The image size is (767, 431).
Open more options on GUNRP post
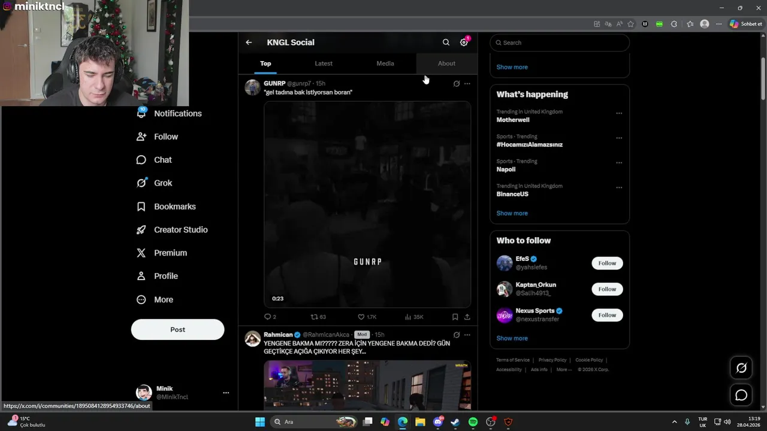tap(467, 84)
